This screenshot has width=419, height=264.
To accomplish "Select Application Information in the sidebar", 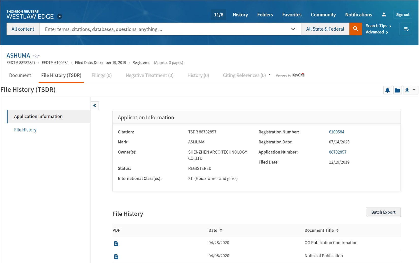I will (49, 117).
